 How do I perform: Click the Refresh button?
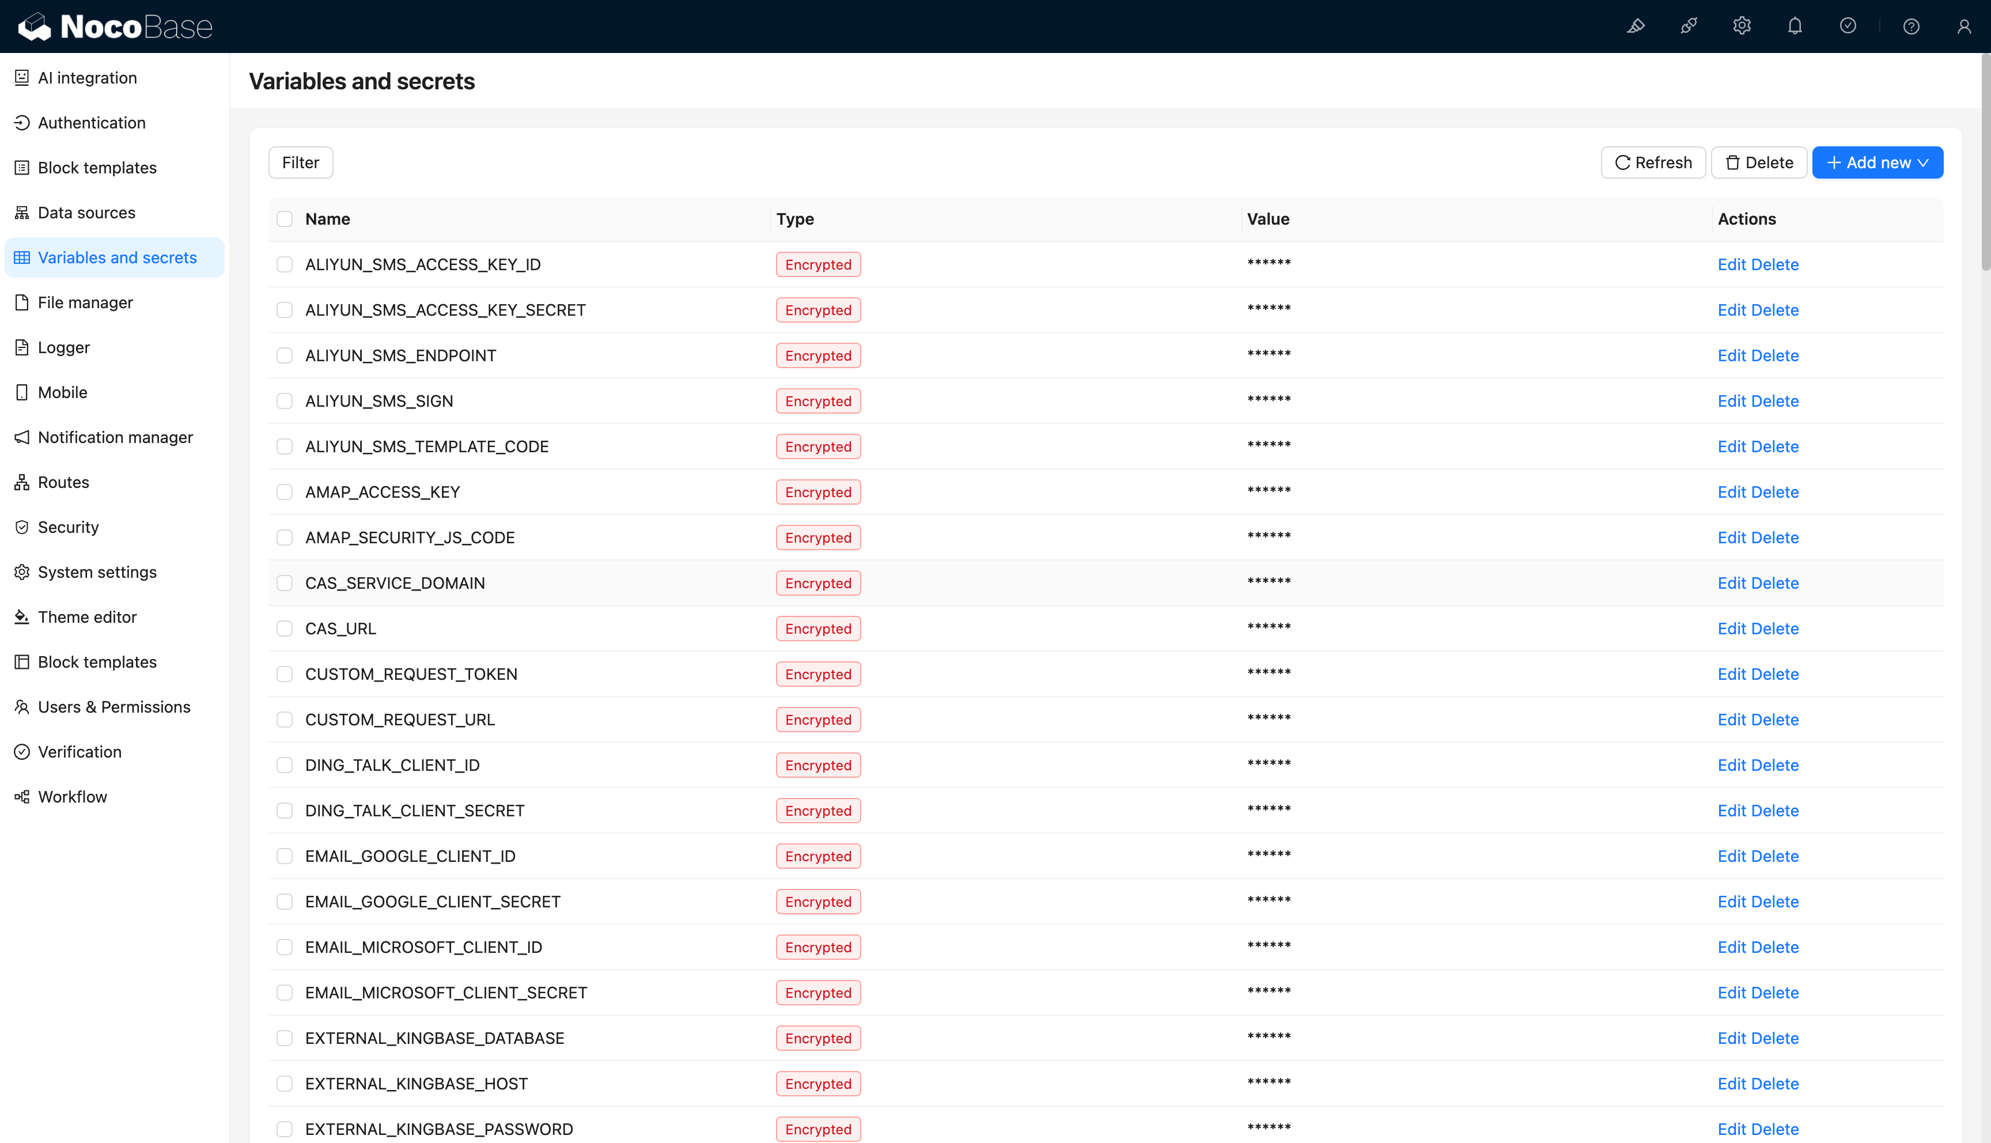(x=1653, y=162)
